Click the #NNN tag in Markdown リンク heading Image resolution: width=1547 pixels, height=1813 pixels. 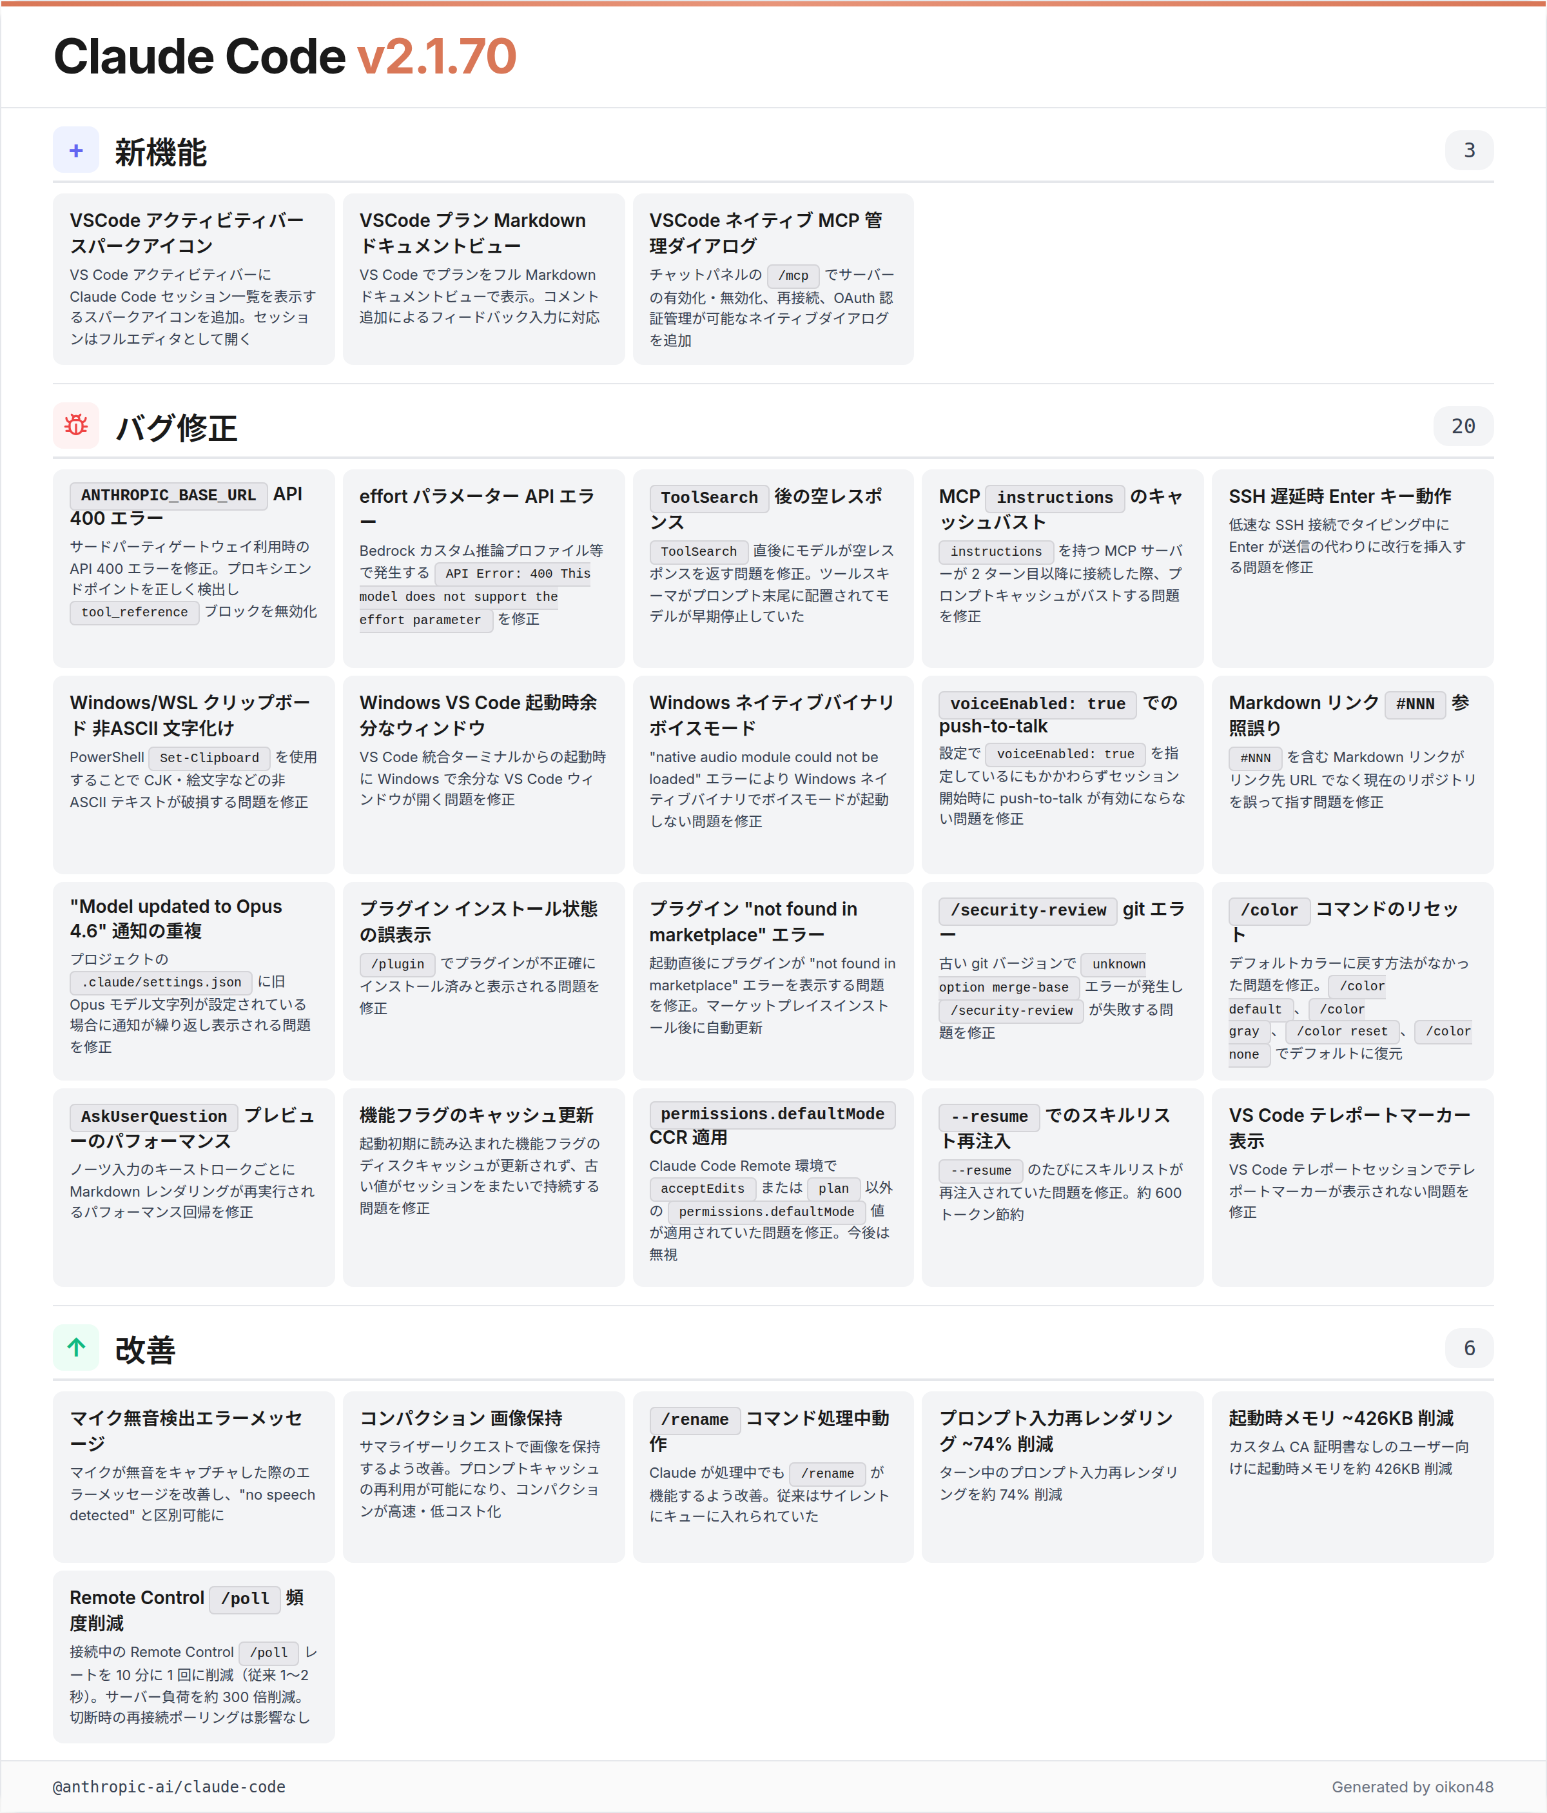[x=1415, y=704]
